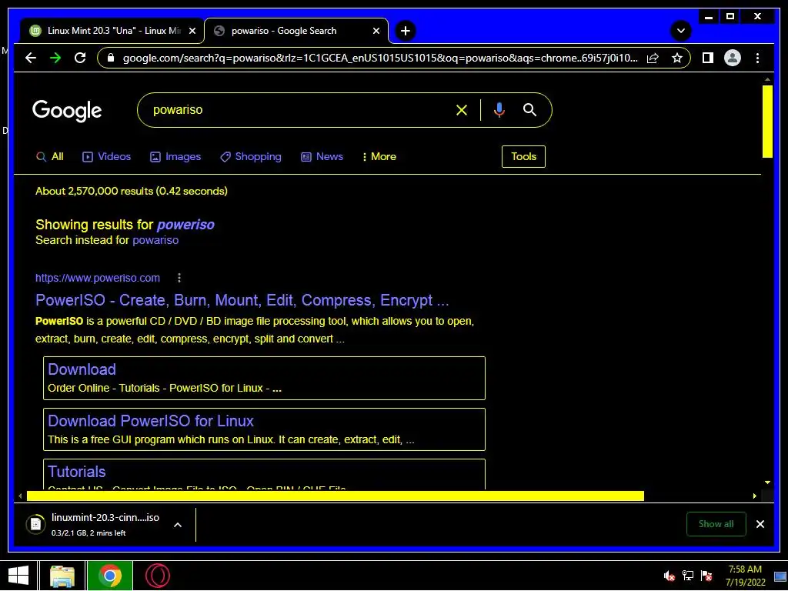Open File Explorer from the taskbar
Screen dimensions: 788x591
pos(62,576)
